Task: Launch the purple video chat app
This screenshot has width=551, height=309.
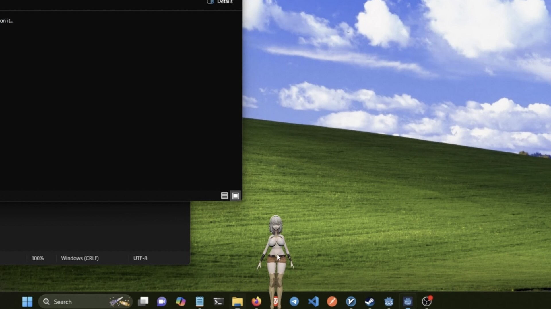Action: tap(162, 302)
